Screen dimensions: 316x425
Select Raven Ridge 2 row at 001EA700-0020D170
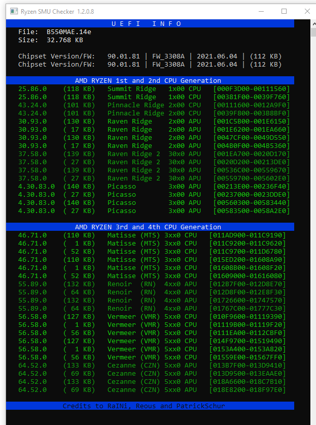[154, 154]
